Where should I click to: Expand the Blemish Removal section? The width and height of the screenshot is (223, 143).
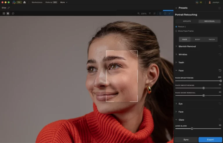176,46
